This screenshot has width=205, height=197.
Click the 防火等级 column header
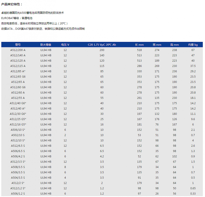click(x=46, y=45)
